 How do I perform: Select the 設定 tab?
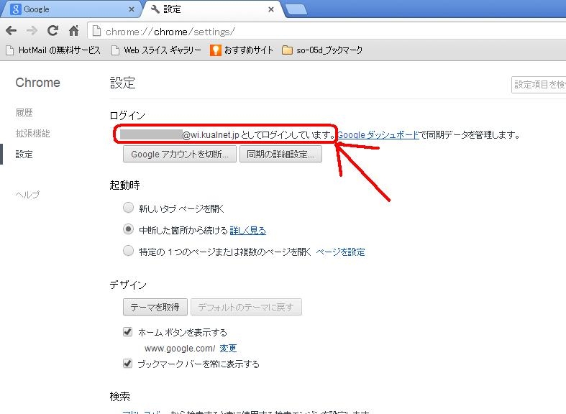212,9
